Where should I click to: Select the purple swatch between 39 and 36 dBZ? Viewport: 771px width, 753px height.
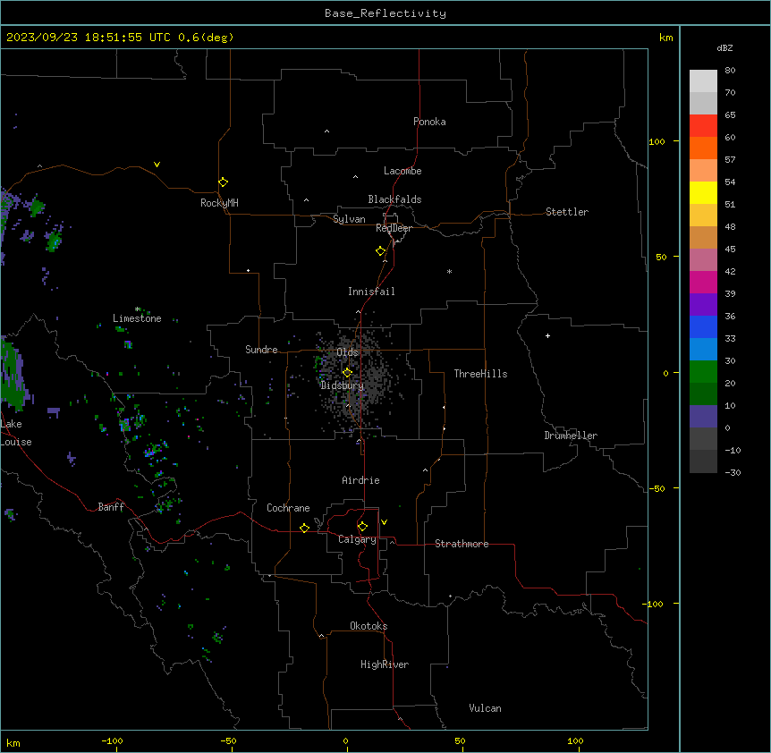[703, 304]
